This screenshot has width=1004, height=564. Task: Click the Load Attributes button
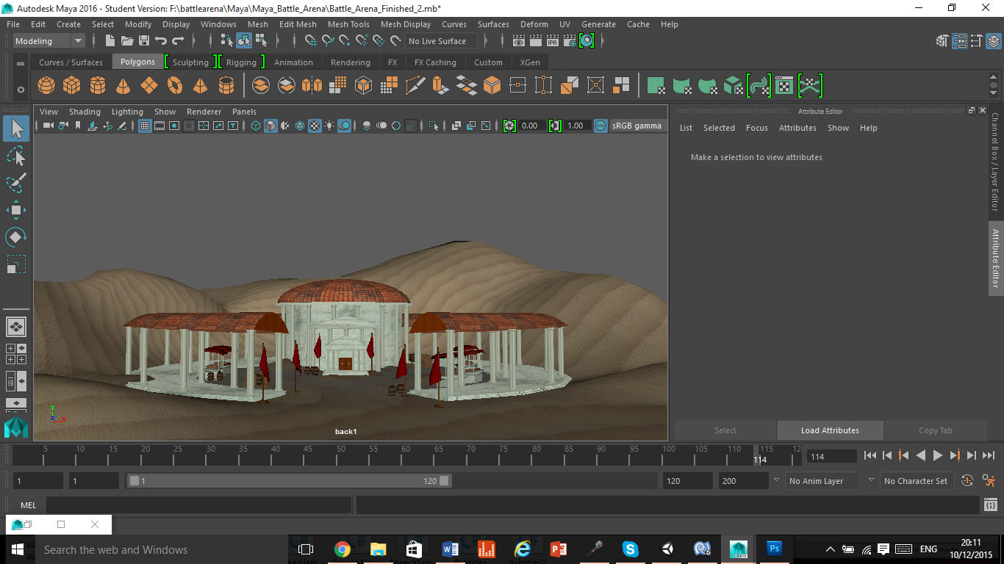830,430
